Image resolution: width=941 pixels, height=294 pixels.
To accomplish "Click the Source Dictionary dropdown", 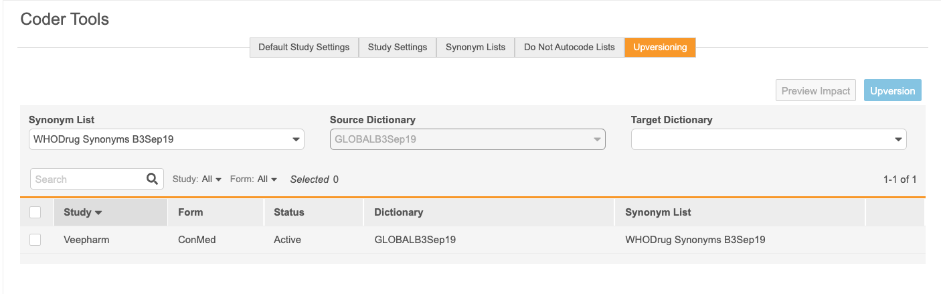I will click(467, 139).
